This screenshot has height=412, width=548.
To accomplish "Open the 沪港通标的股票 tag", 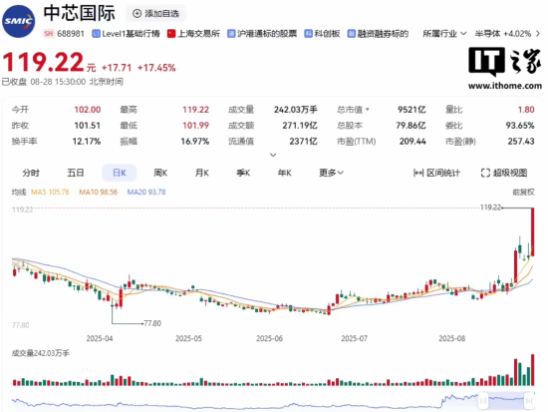I will click(262, 34).
